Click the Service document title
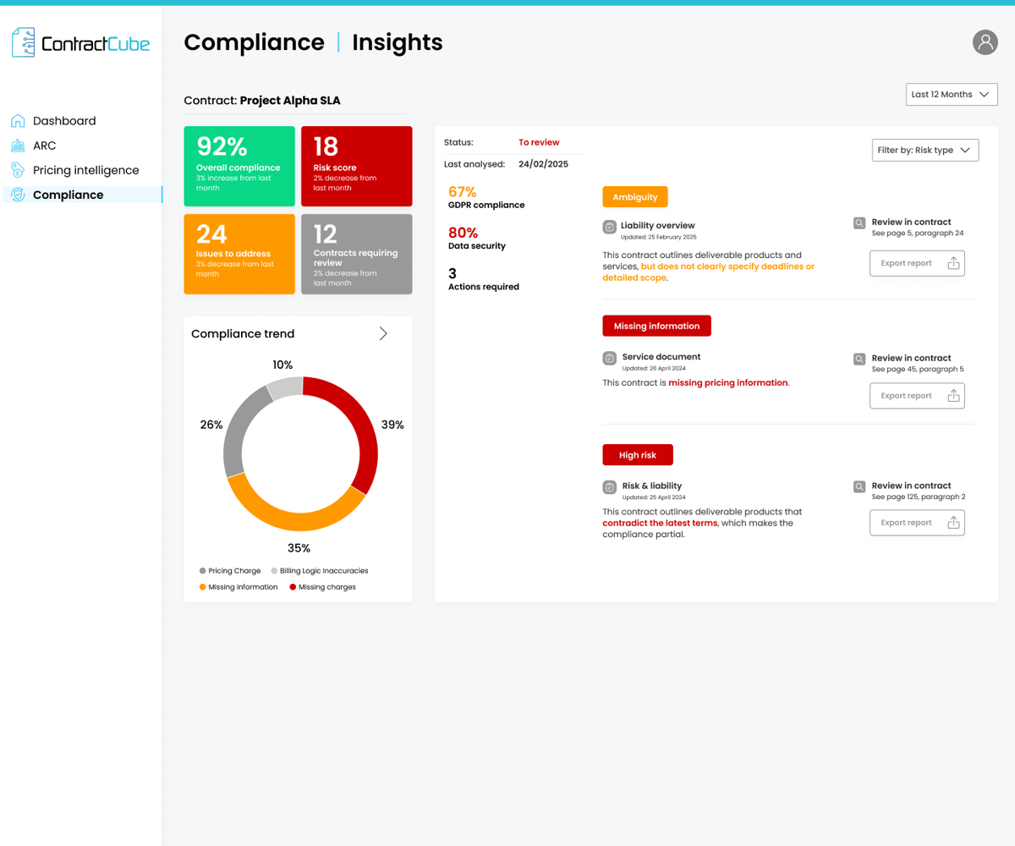This screenshot has width=1015, height=846. tap(661, 356)
